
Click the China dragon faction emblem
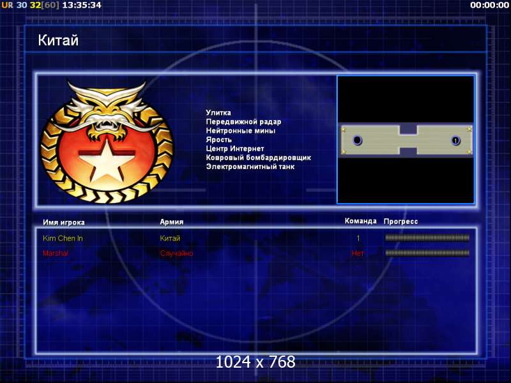[x=107, y=142]
